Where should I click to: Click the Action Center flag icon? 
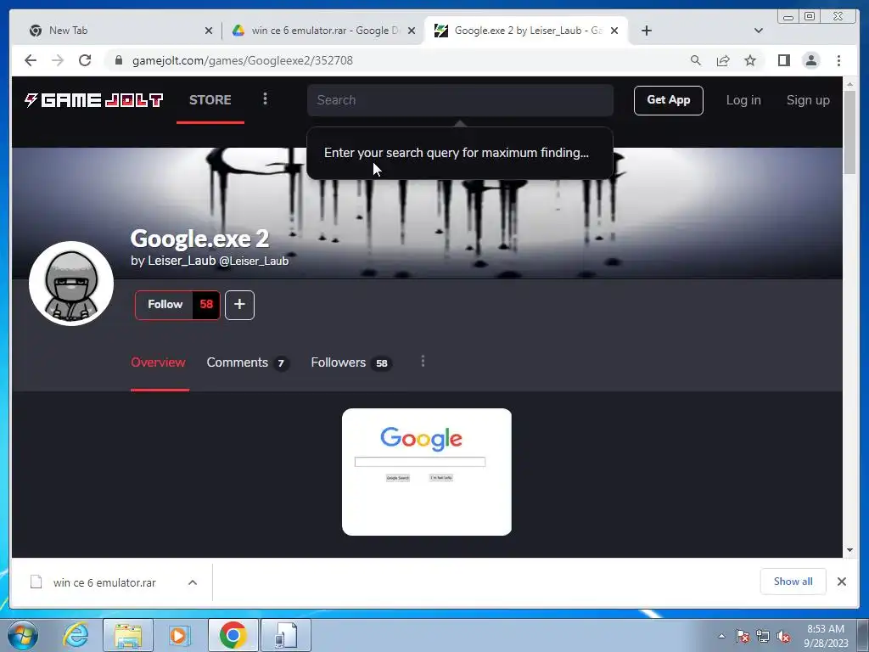[x=743, y=637]
